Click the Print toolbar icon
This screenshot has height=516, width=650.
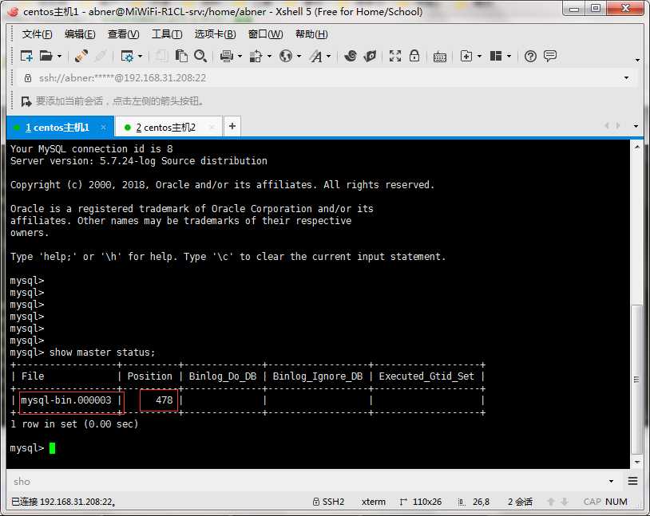(226, 56)
